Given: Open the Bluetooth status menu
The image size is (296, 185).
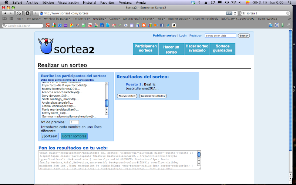Looking at the screenshot, I should (199, 3).
